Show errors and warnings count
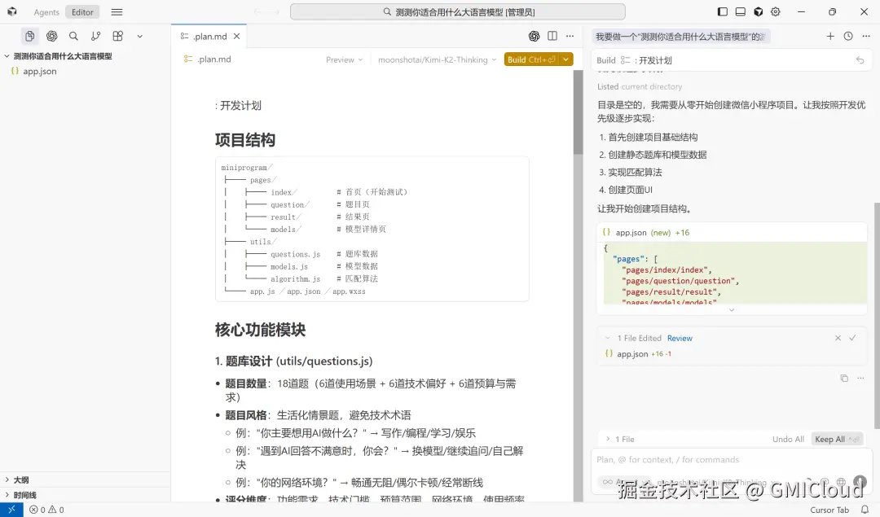The width and height of the screenshot is (880, 517). pos(46,510)
